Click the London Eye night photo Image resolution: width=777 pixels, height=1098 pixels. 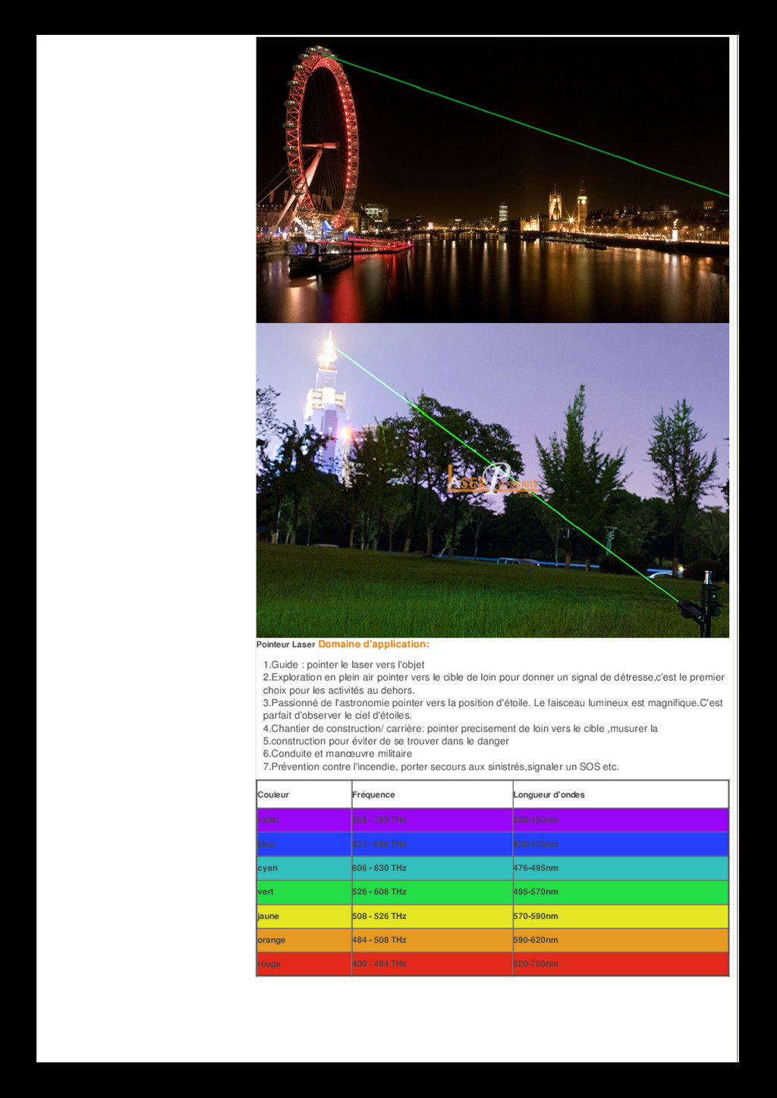tap(492, 180)
